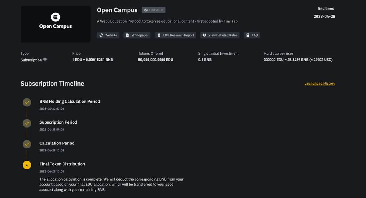Click the End time date 2023-04-28
This screenshot has height=198, width=366.
(x=324, y=16)
